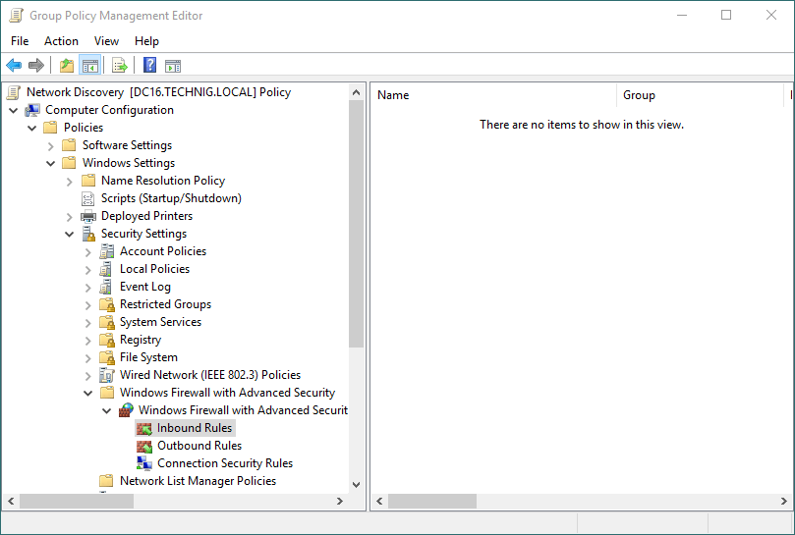Click the Registry locked folder icon

pyautogui.click(x=107, y=340)
